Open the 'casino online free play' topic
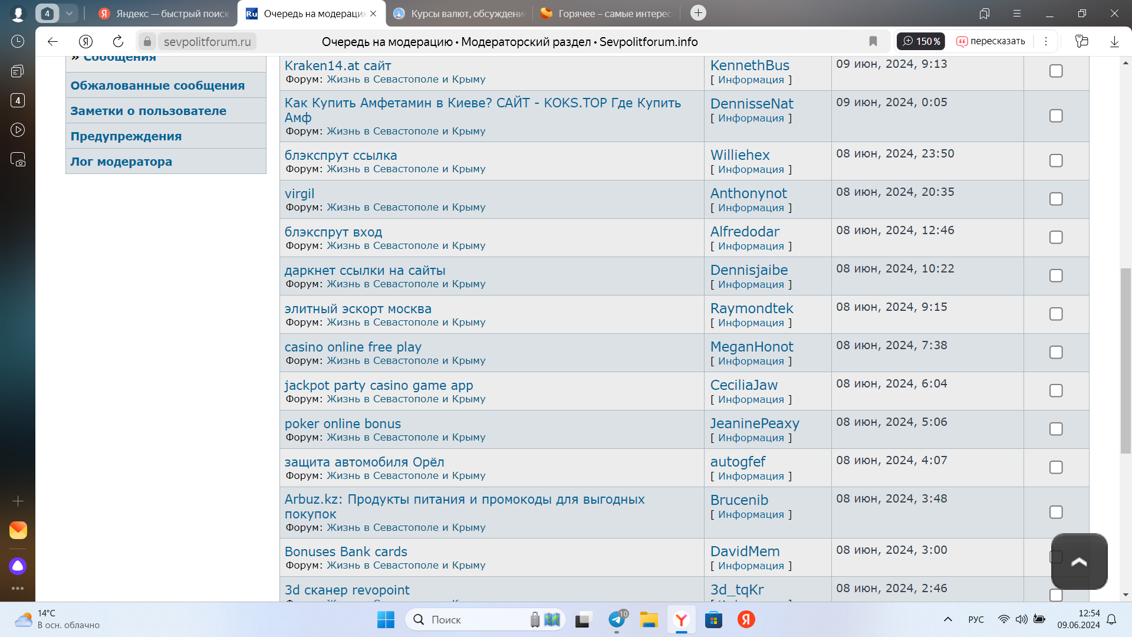Screen dimensions: 1132x637 [353, 347]
